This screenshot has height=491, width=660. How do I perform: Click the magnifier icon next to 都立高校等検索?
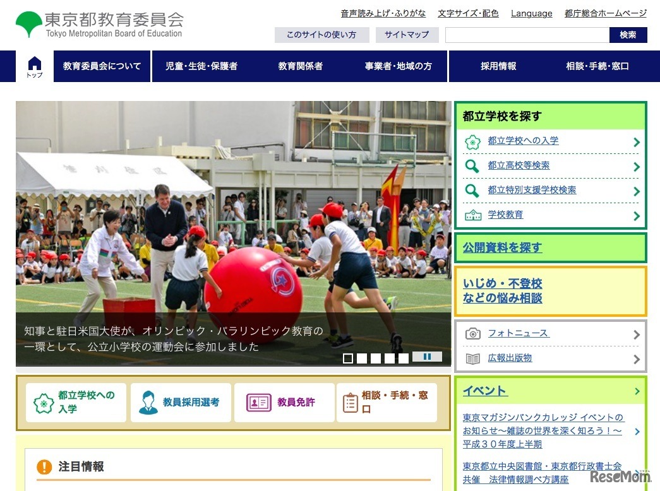[472, 166]
